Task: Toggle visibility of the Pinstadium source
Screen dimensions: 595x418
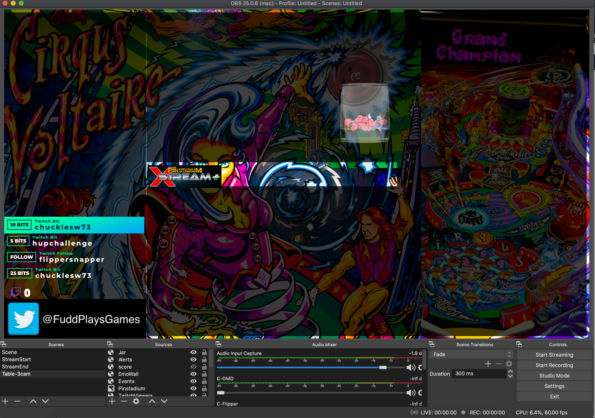Action: (x=193, y=388)
